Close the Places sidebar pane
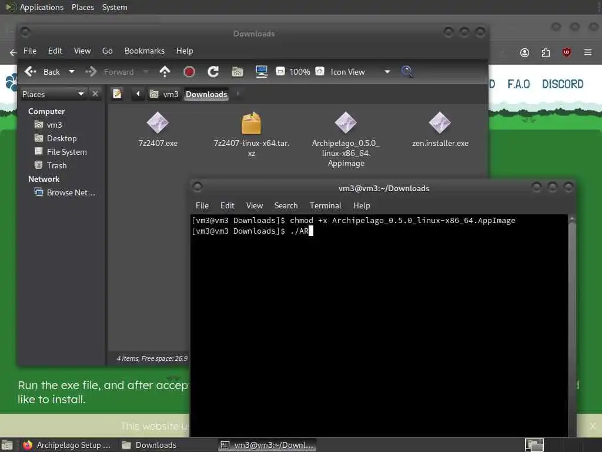This screenshot has height=452, width=602. tap(95, 94)
